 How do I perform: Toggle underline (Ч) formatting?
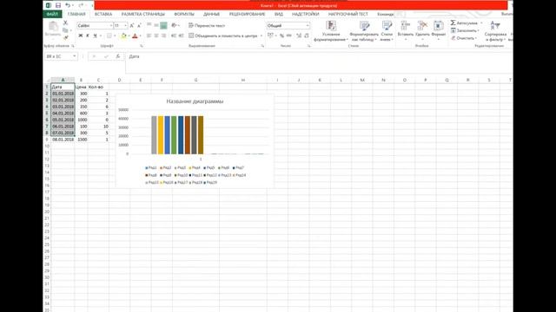tap(95, 36)
